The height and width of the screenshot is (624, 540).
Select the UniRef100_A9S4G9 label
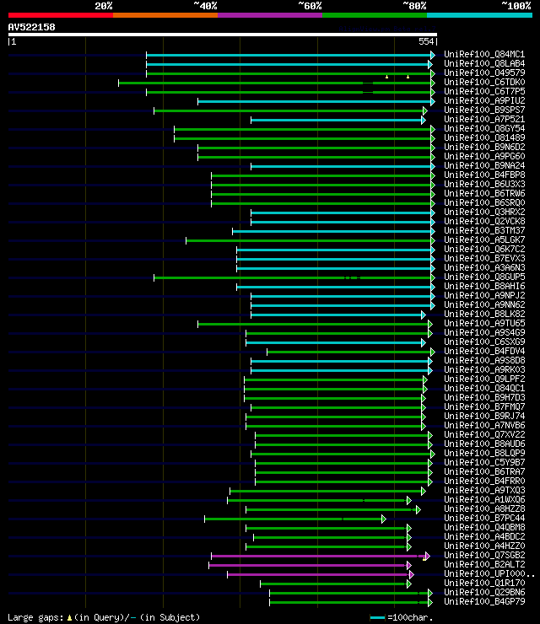[484, 333]
